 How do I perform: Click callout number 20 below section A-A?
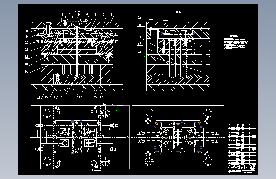[95, 97]
